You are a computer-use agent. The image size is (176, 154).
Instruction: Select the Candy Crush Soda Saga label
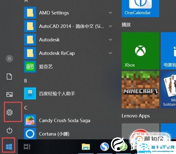click(65, 120)
